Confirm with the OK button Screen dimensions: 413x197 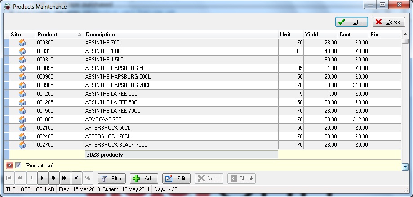pos(351,22)
